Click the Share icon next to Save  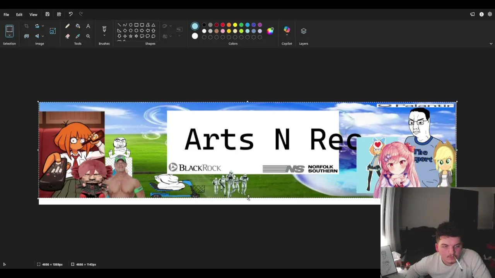pos(59,14)
